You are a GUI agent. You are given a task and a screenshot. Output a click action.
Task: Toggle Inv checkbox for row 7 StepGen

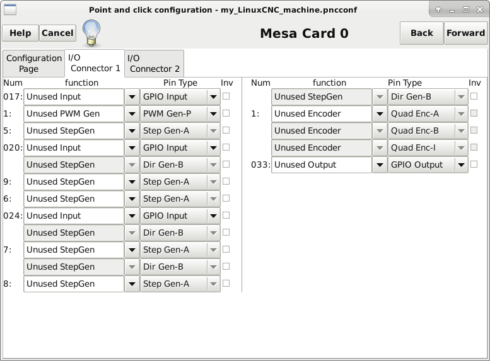[226, 249]
